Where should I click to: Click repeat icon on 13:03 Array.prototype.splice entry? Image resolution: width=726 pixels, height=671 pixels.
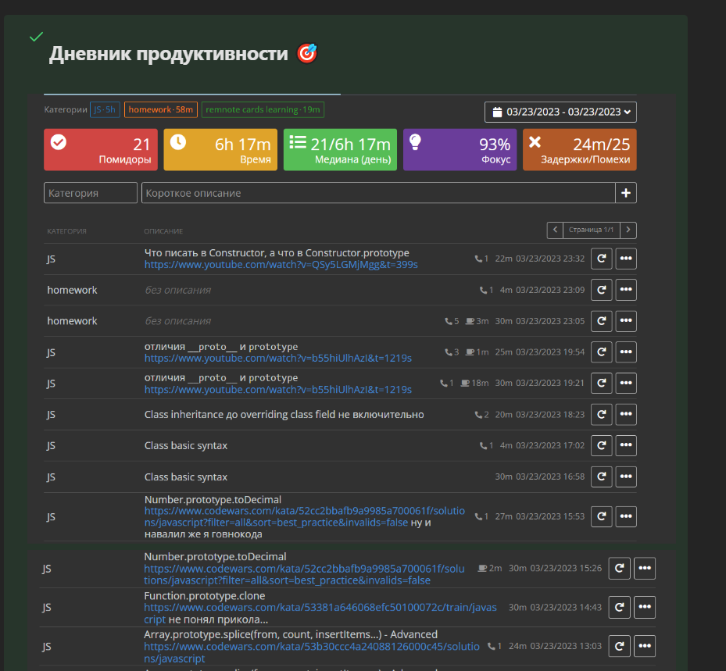(x=619, y=646)
